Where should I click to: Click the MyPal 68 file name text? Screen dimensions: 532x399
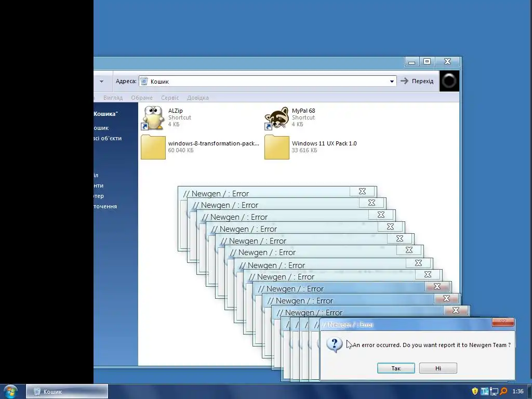pyautogui.click(x=303, y=111)
